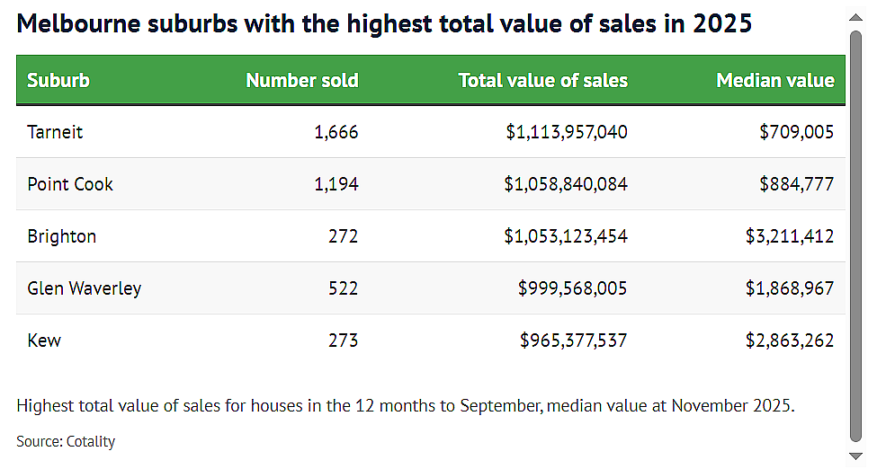877x469 pixels.
Task: Click Glen Waverley total sales $999,568,005
Action: coord(572,288)
